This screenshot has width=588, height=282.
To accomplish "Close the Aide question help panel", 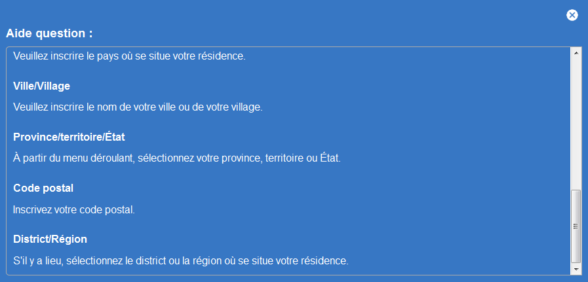I will point(572,15).
